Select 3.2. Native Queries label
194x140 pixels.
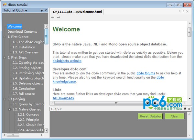(x=27, y=110)
